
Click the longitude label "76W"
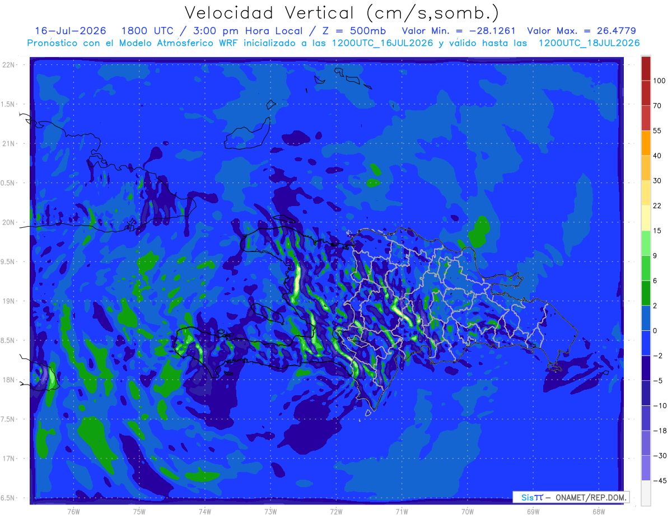coord(73,511)
